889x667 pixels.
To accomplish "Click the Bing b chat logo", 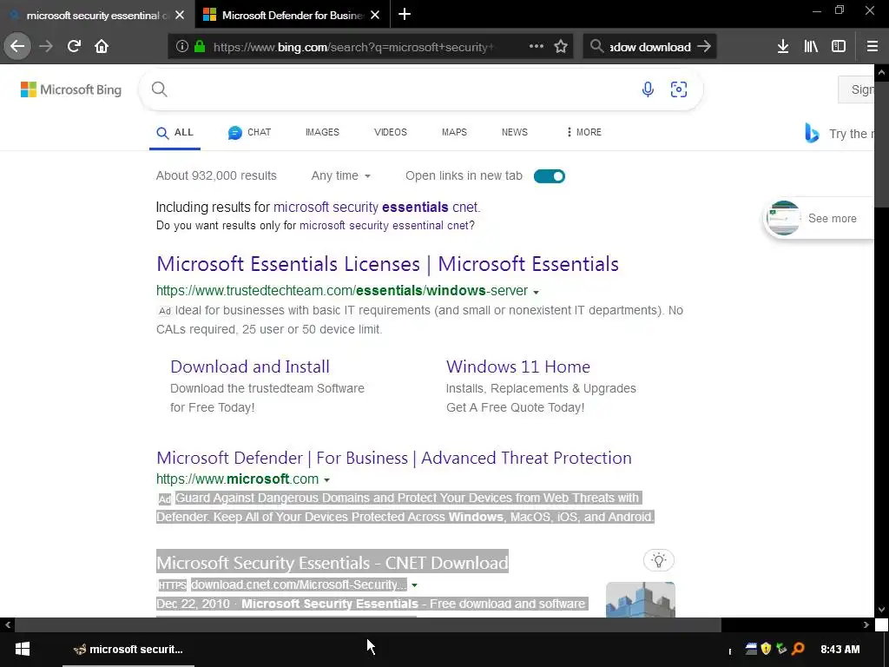I will 812,133.
